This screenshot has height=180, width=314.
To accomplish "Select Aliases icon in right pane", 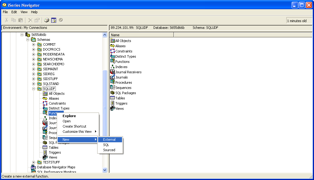I will coord(113,46).
